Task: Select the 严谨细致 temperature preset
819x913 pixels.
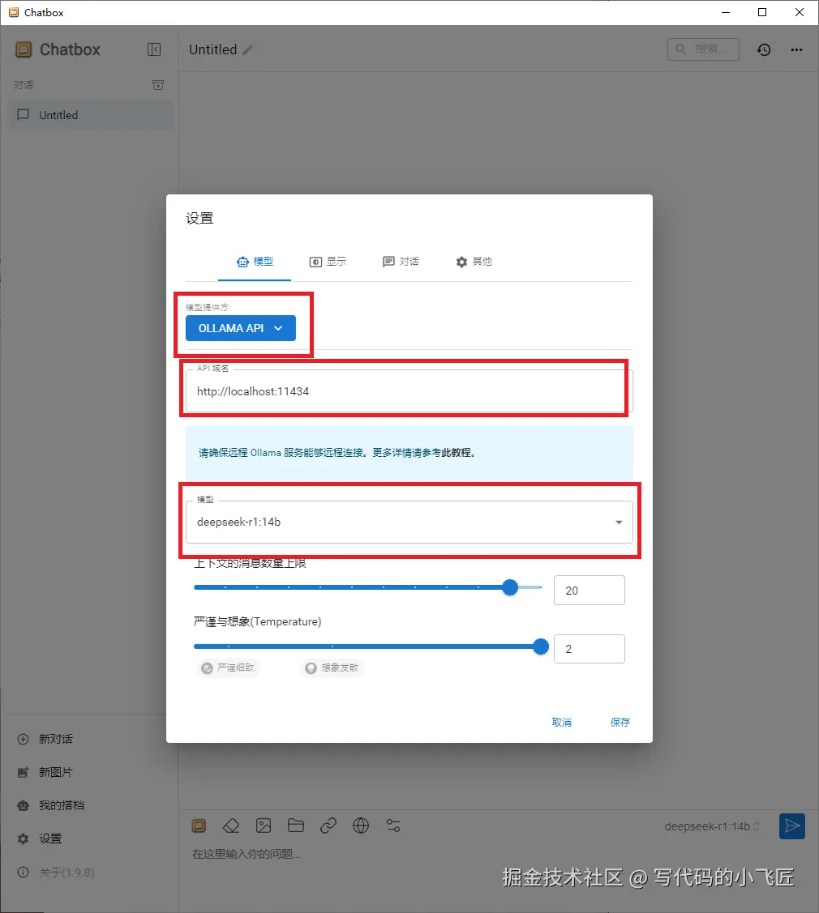Action: tap(228, 668)
